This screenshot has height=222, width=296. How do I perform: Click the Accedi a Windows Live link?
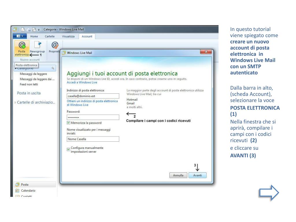(82, 82)
